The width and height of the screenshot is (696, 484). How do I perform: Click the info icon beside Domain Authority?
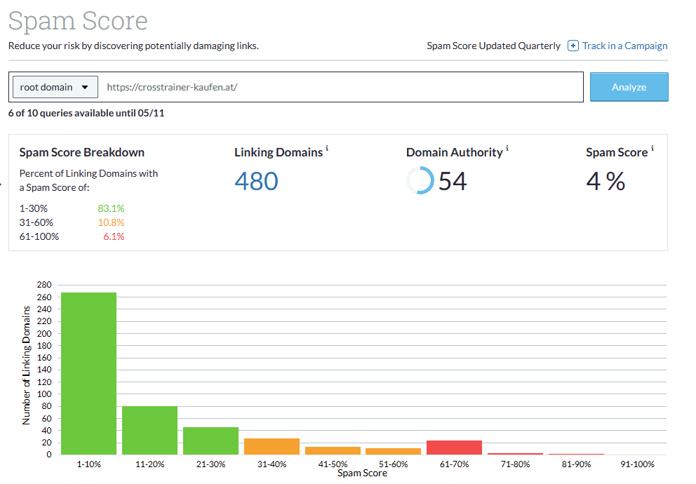pos(507,147)
